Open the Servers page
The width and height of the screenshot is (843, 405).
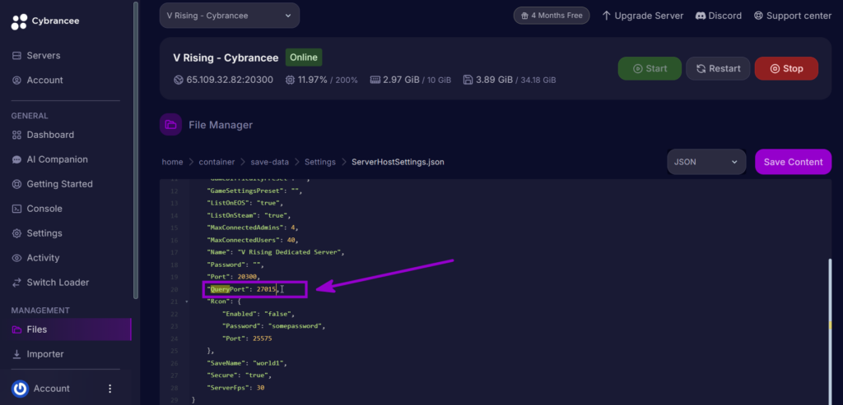point(43,56)
